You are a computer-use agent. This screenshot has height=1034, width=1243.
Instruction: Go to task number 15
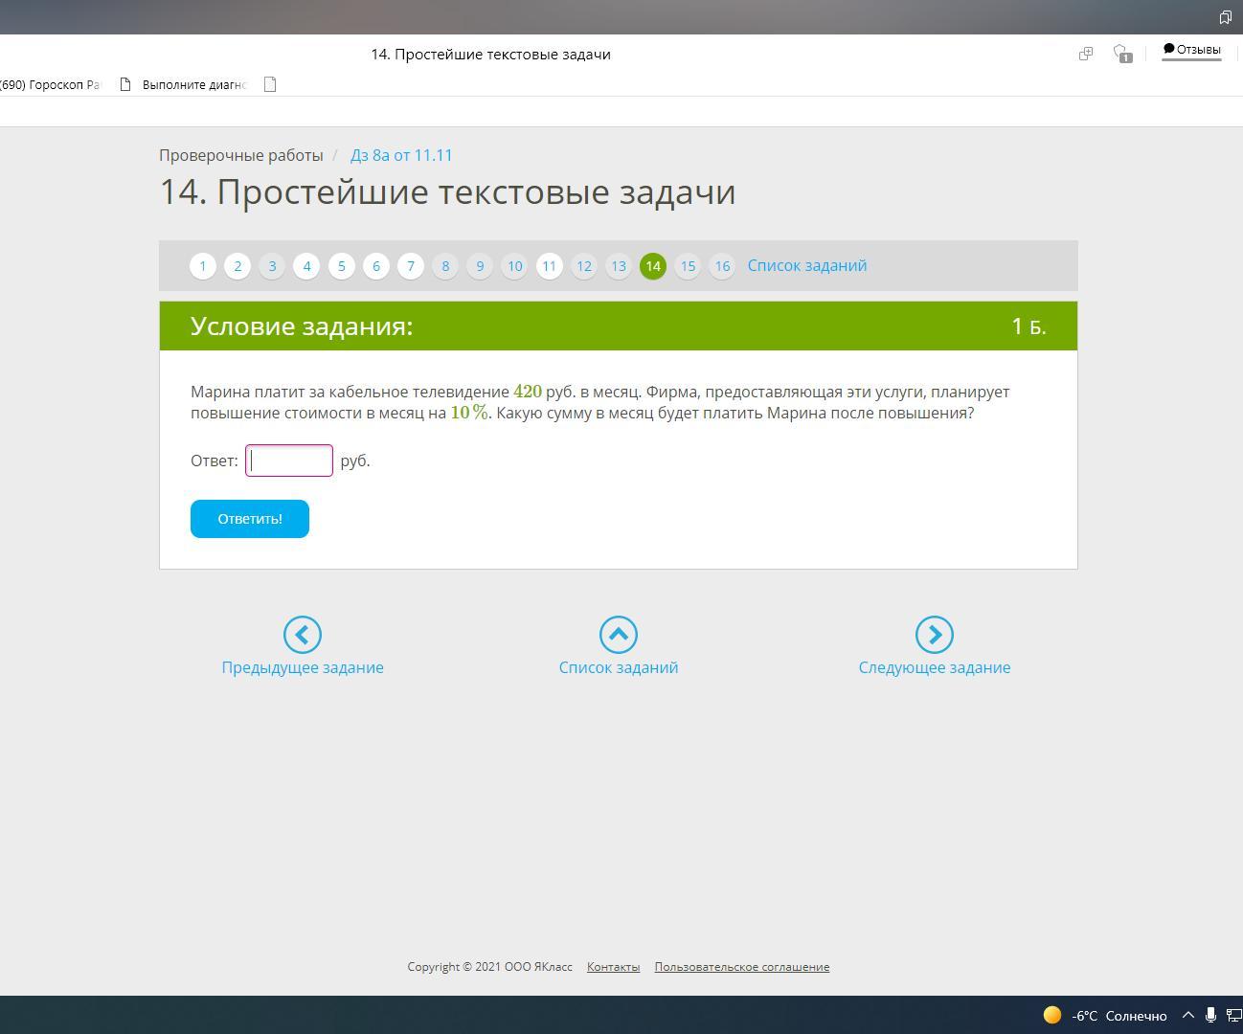coord(688,266)
